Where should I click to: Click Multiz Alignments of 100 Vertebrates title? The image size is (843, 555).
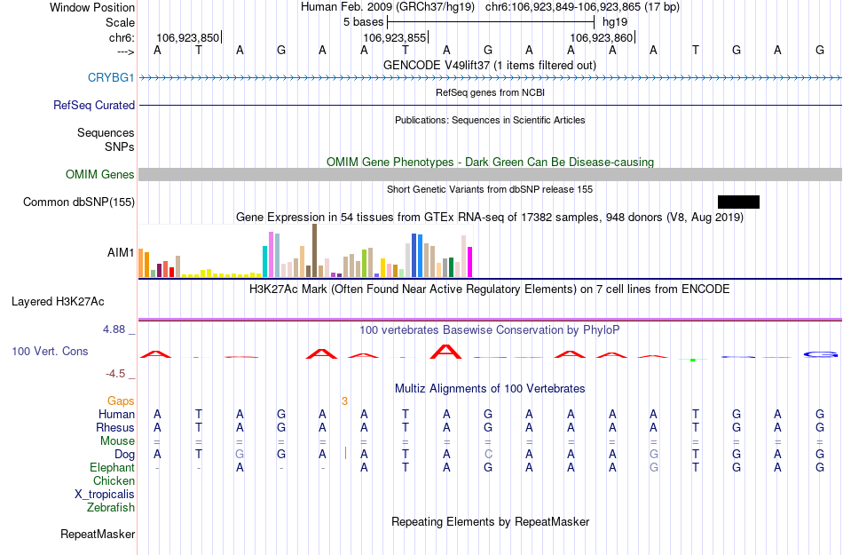click(490, 389)
